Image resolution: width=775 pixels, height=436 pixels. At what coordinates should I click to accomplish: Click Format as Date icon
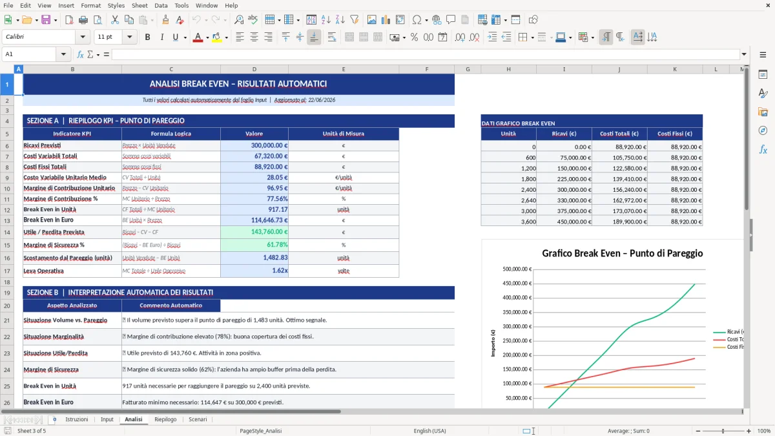click(x=443, y=37)
